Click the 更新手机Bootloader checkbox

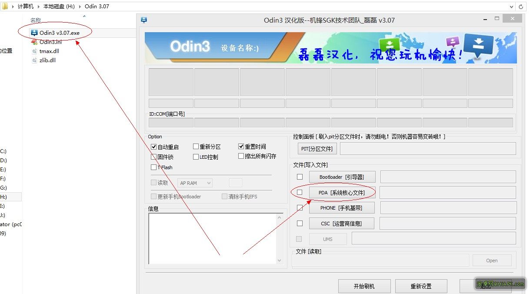(153, 197)
